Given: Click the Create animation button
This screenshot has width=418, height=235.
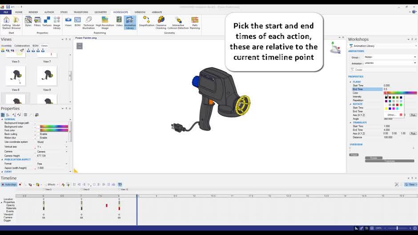Looking at the screenshot, I should (382, 70).
